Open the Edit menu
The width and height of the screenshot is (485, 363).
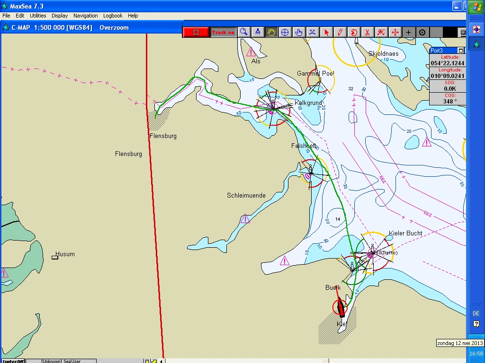[x=20, y=16]
